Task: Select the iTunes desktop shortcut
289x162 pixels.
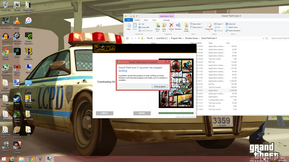Action: (28, 22)
